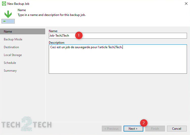This screenshot has height=135, width=190.
Task: Click the red annotation marker number 2
Action: [144, 123]
